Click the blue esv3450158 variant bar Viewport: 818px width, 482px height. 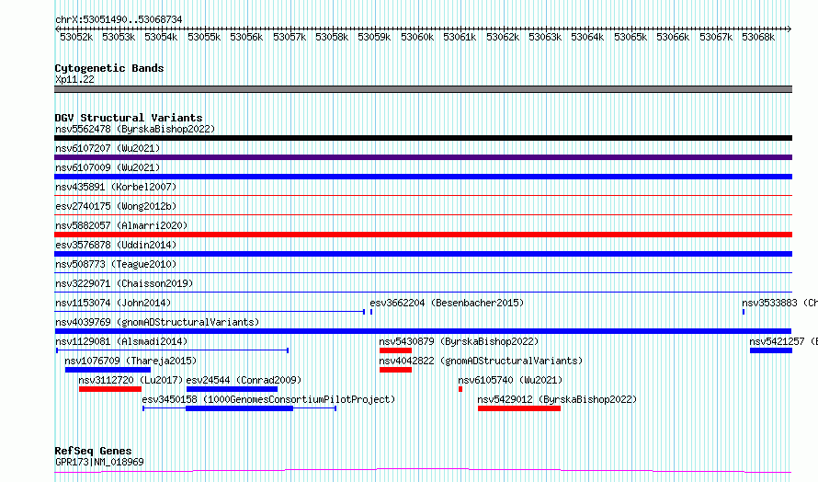(240, 408)
